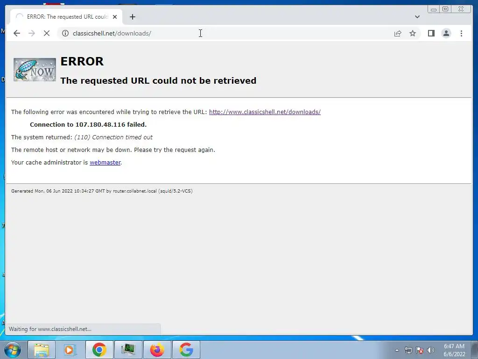Expand the tab search dropdown

(417, 17)
